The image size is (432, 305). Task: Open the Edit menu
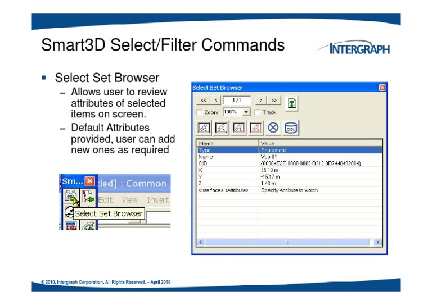point(106,200)
